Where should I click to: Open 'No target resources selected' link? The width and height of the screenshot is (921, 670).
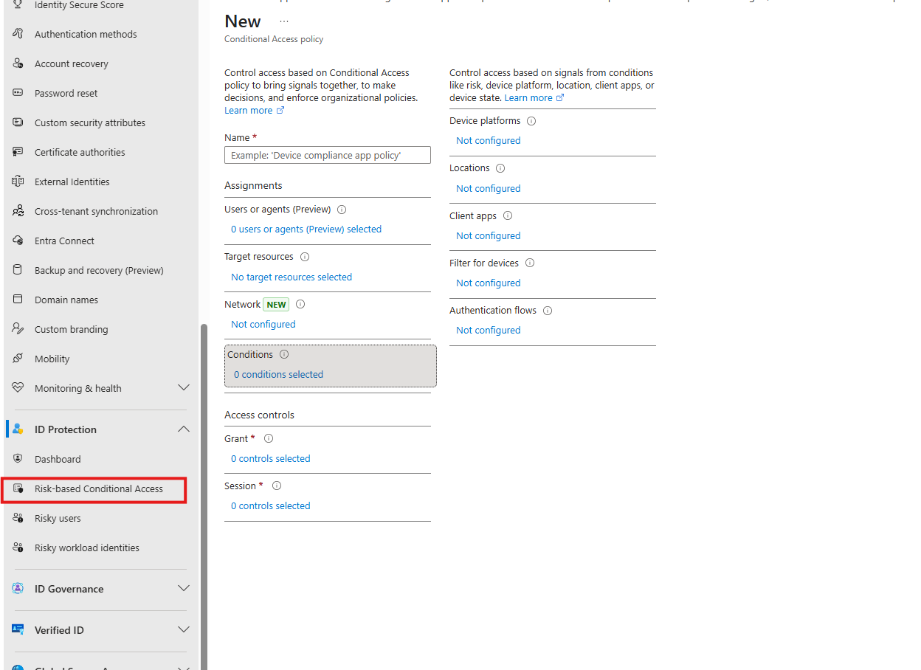click(292, 277)
